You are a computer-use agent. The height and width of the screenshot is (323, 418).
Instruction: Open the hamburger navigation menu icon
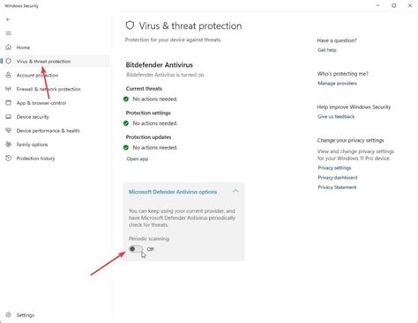pos(8,33)
